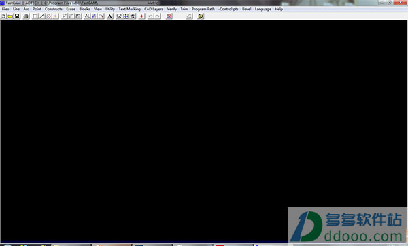The image size is (408, 246).
Task: Click the yellow Open file icon
Action: click(x=10, y=16)
